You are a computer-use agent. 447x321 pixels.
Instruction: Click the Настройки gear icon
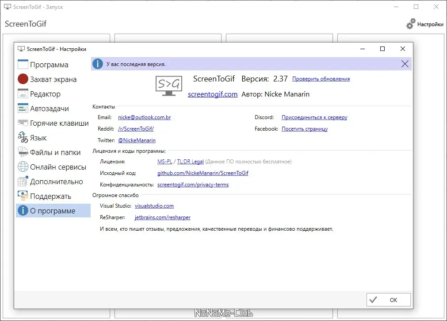(x=411, y=24)
